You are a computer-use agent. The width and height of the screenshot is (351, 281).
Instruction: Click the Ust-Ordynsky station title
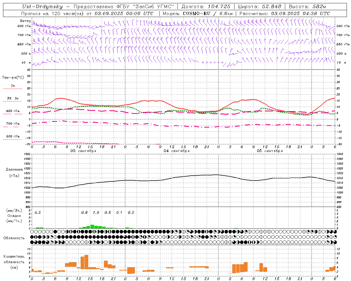coord(43,7)
